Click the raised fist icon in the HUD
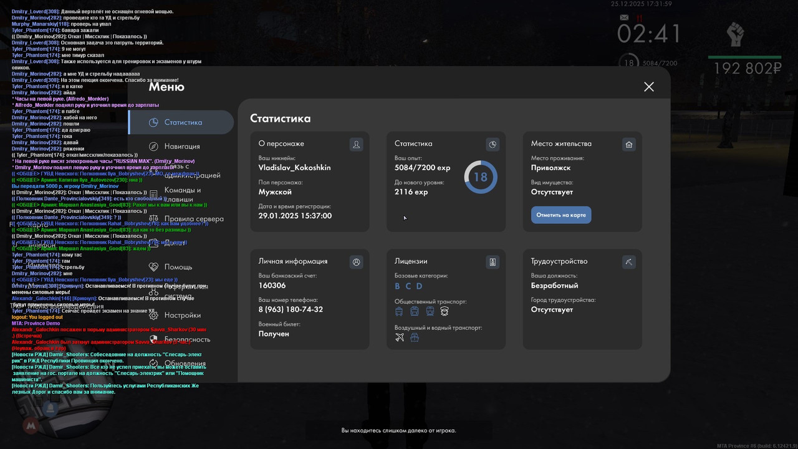The width and height of the screenshot is (798, 449). (736, 34)
